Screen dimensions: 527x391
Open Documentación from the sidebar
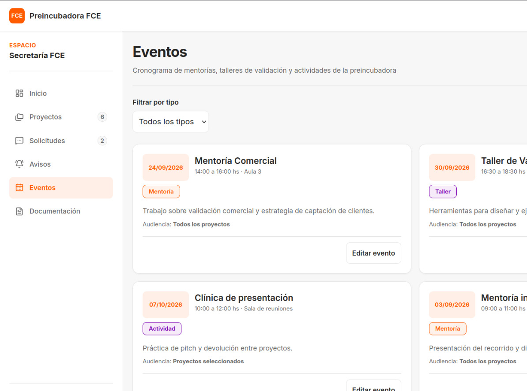pyautogui.click(x=61, y=211)
